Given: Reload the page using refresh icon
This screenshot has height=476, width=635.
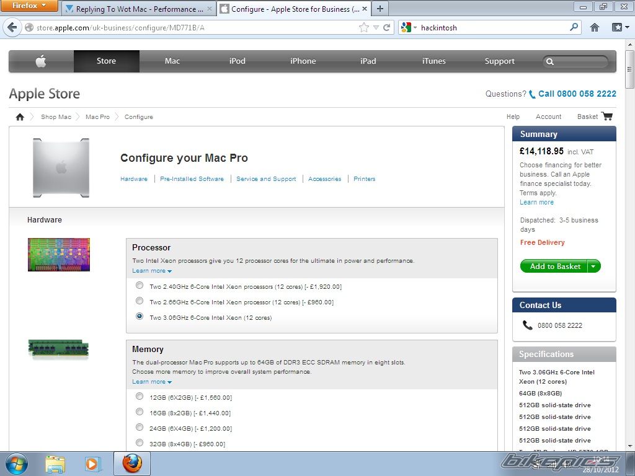Looking at the screenshot, I should (x=387, y=27).
